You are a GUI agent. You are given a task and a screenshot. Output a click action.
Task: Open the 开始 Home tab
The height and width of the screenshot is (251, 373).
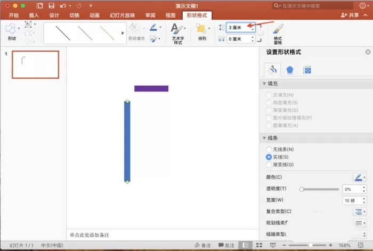[13, 15]
